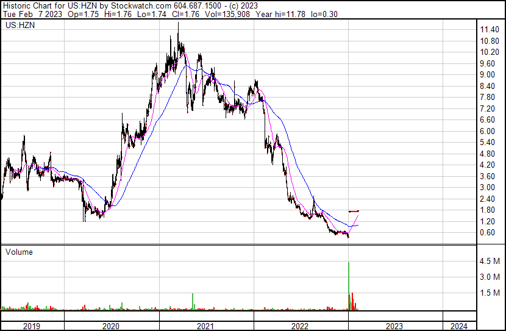
Task: Click the 2023 year label on time axis
Action: 394,326
